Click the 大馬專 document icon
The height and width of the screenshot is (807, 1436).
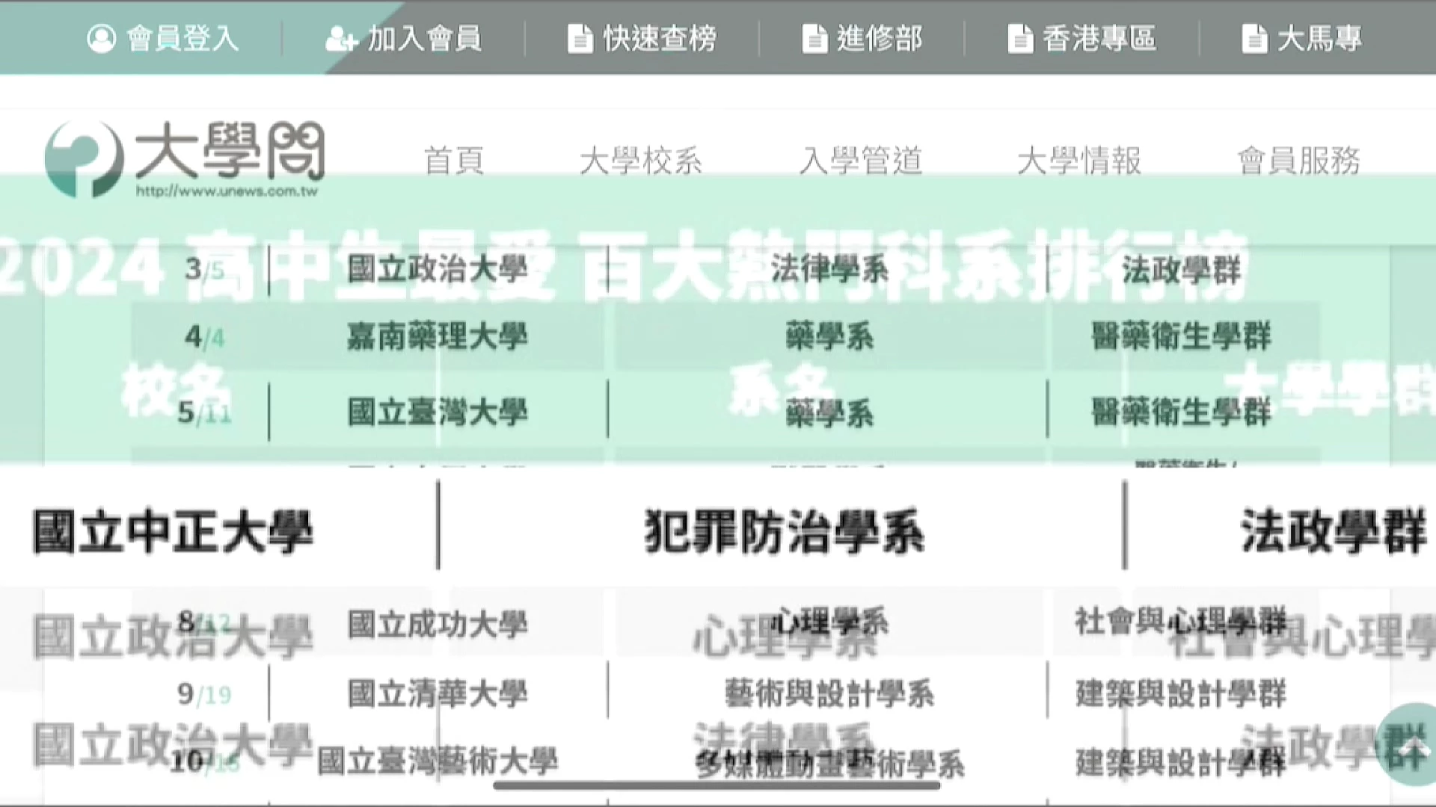[x=1254, y=39]
